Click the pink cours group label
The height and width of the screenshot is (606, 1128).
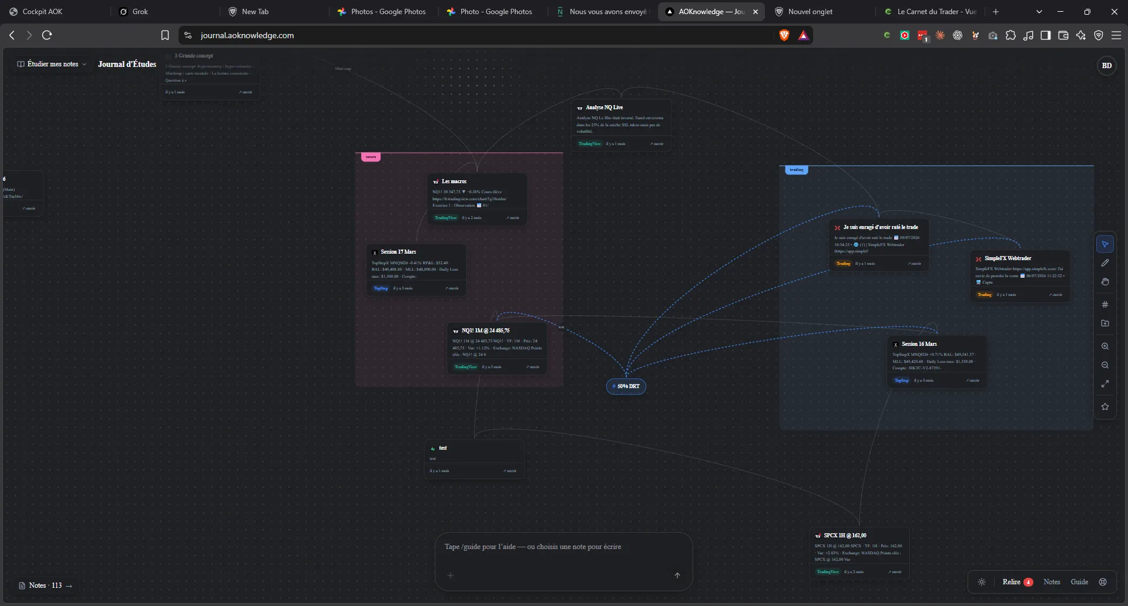371,157
